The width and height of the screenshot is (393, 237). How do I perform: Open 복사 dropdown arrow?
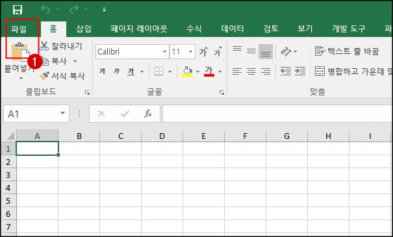click(75, 61)
